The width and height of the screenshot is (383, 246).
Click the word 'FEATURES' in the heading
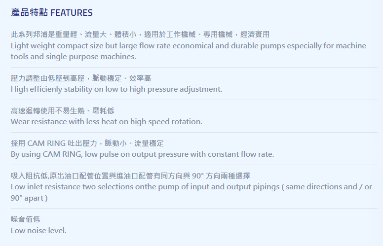72,13
